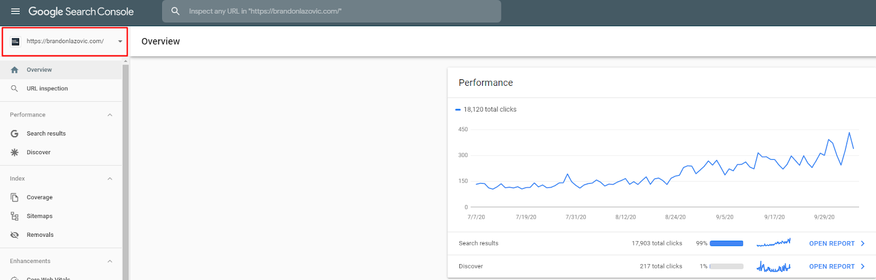Image resolution: width=876 pixels, height=280 pixels.
Task: Collapse the Enhancements sidebar section
Action: coord(109,261)
